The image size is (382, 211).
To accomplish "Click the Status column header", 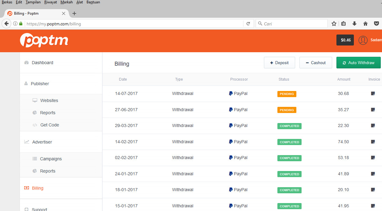I will tap(284, 79).
